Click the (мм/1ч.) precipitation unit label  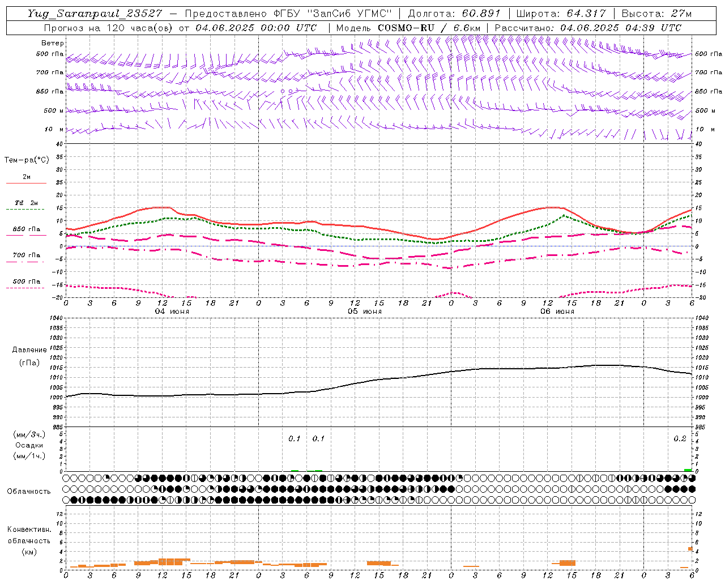[29, 456]
